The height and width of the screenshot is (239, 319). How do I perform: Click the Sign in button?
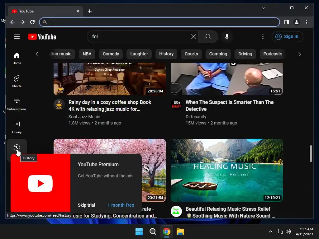click(287, 37)
